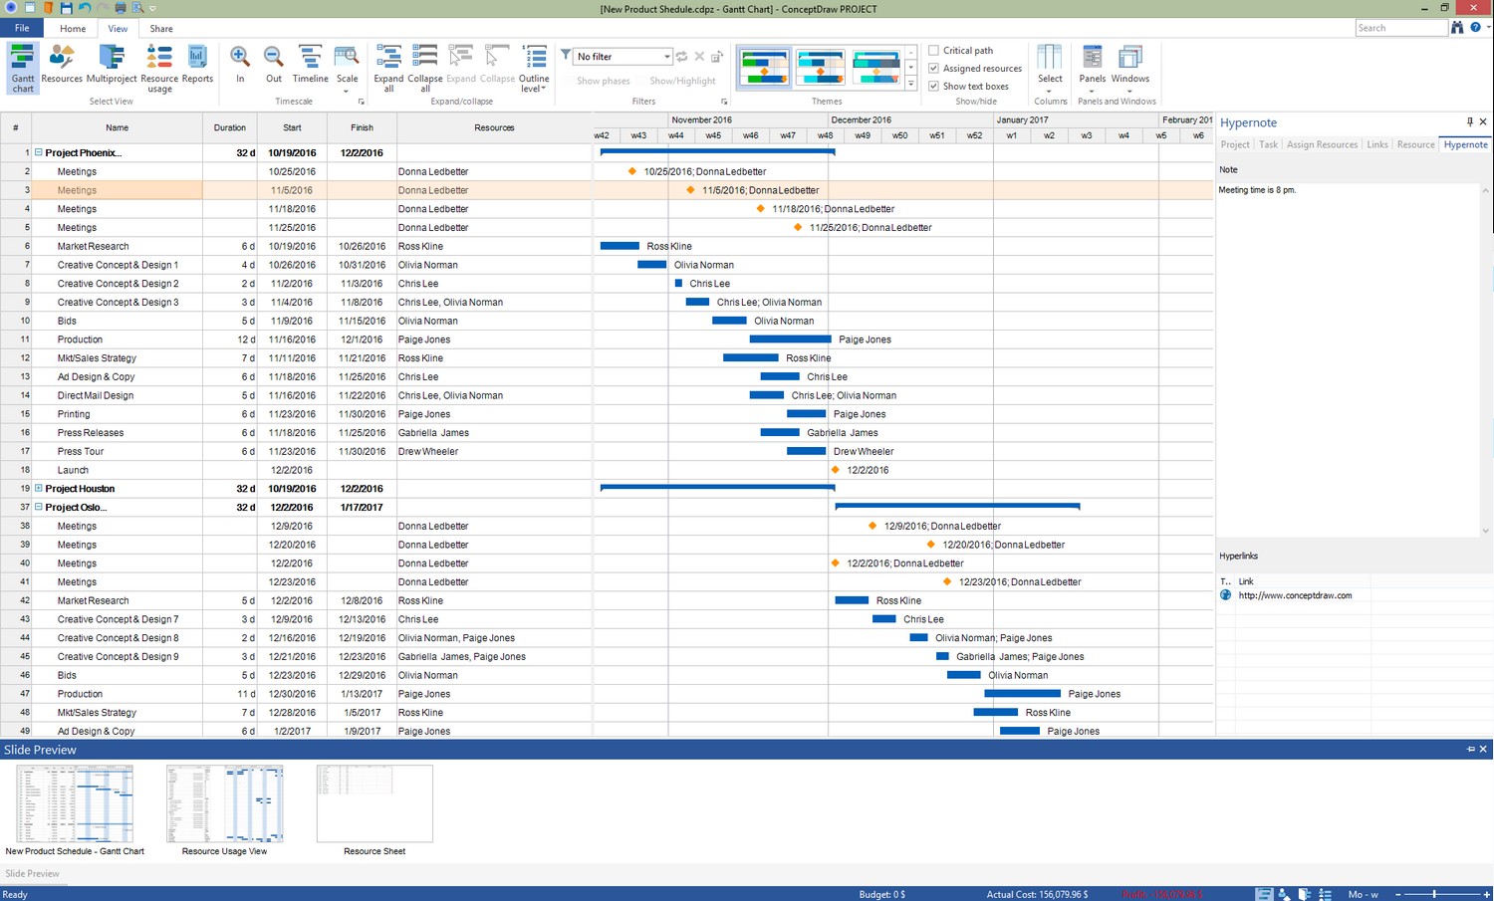1494x901 pixels.
Task: Open the Links tab in side panel
Action: pyautogui.click(x=1377, y=144)
